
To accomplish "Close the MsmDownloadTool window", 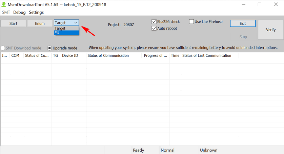I will [276, 4].
